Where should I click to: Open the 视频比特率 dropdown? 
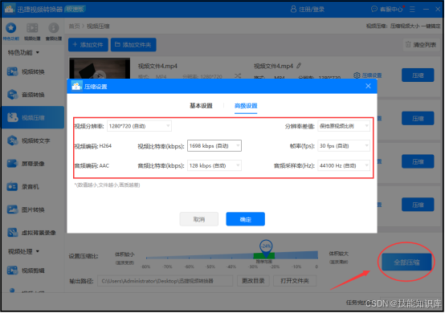[x=214, y=146]
